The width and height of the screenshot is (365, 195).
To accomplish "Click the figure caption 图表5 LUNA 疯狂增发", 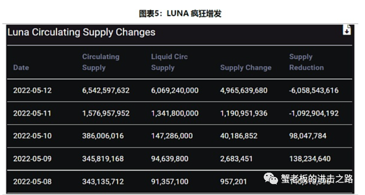I will (180, 13).
